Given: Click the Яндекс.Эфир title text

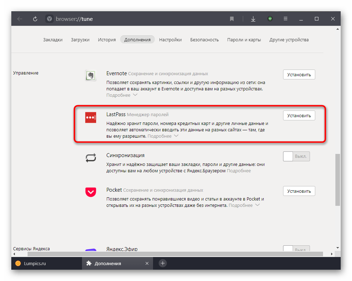Looking at the screenshot, I should pos(122,249).
